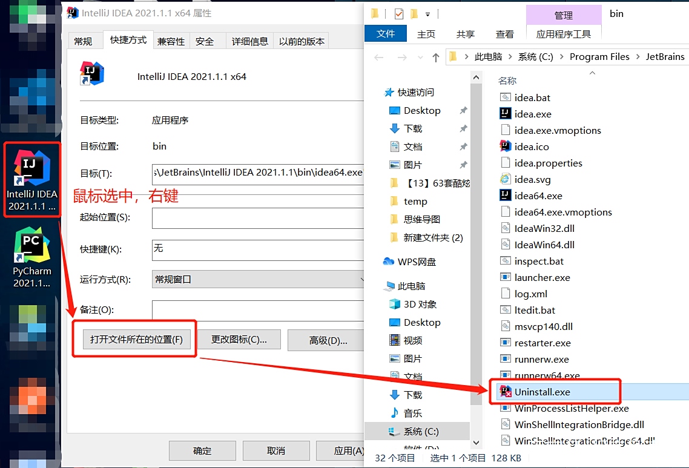Click the idea.svg file icon
This screenshot has width=689, height=468.
point(506,179)
